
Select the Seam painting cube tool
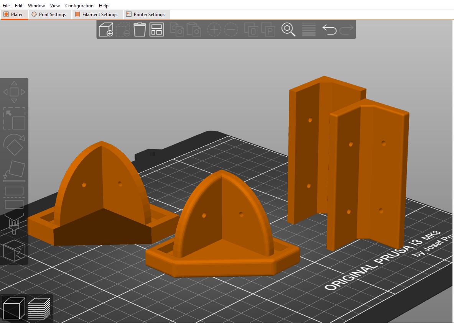[14, 250]
